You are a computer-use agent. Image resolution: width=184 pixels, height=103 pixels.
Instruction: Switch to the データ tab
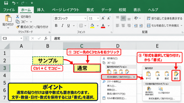106,10
